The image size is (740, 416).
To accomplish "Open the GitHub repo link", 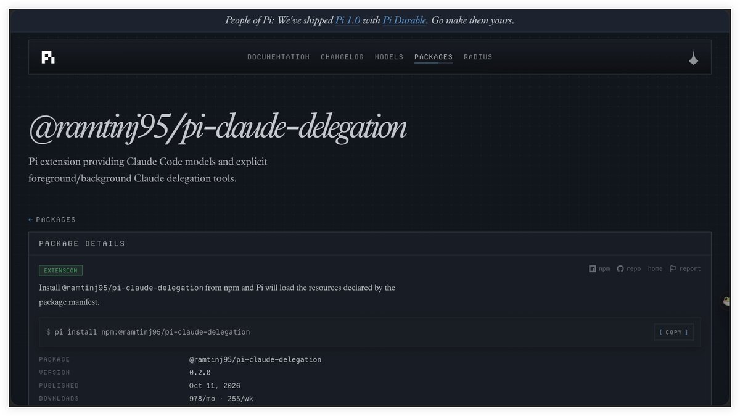I will [x=629, y=269].
